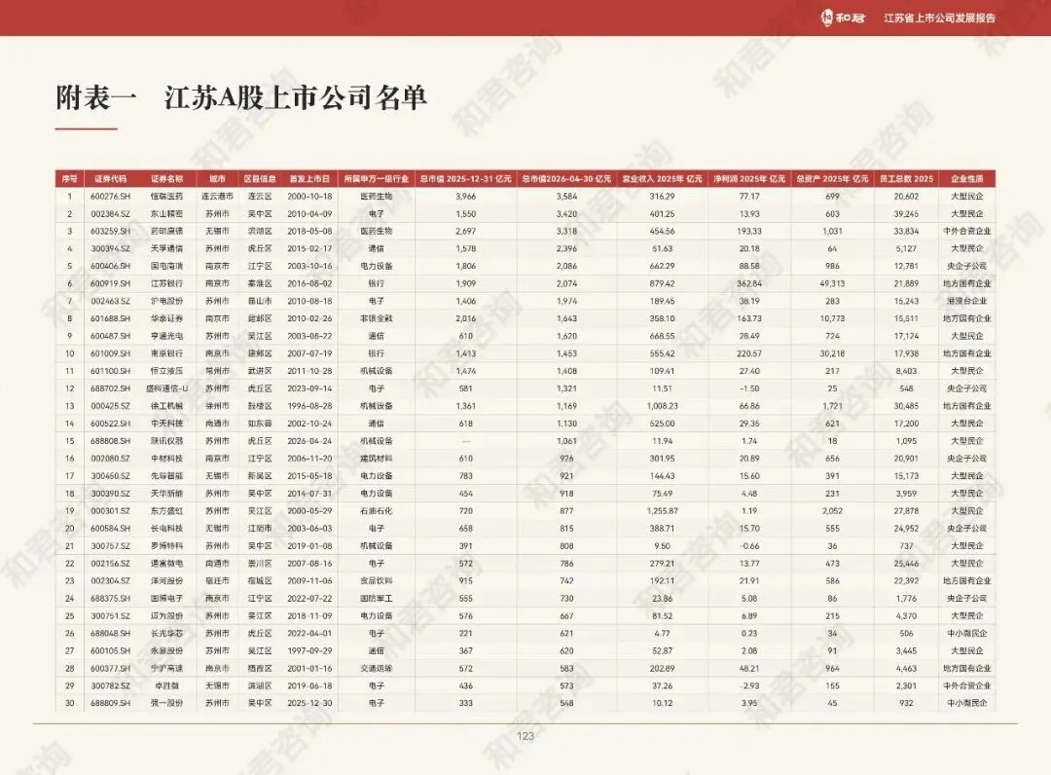Click the '城市' column header
1051x775 pixels.
point(217,179)
